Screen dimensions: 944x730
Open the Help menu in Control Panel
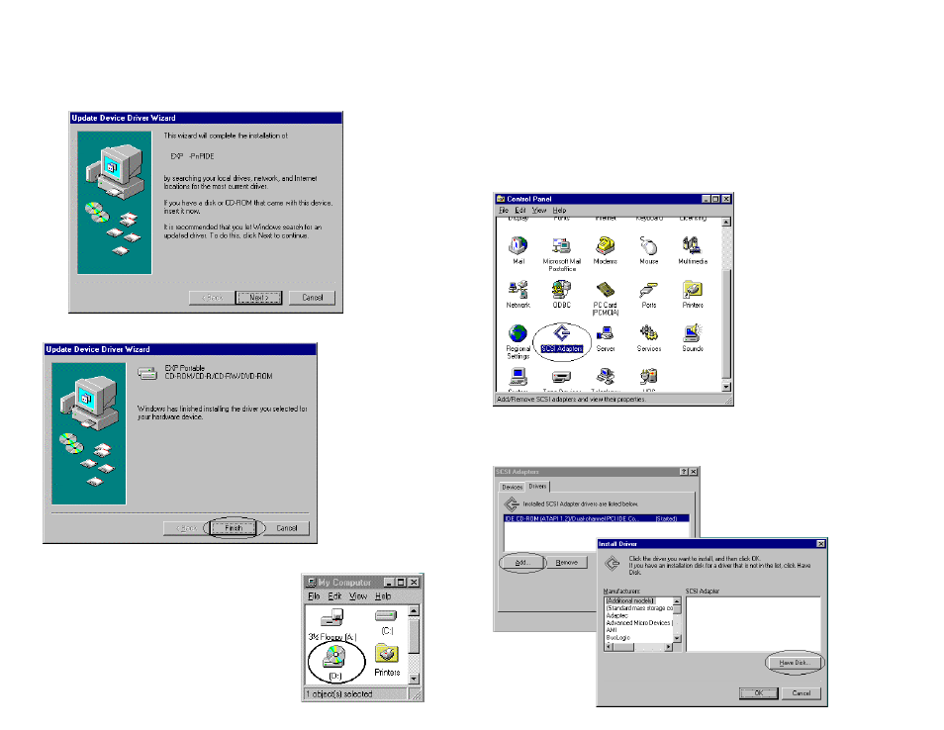(559, 210)
